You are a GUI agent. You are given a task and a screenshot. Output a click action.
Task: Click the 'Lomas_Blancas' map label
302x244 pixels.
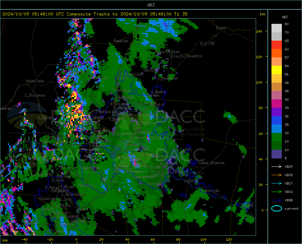tap(211, 163)
